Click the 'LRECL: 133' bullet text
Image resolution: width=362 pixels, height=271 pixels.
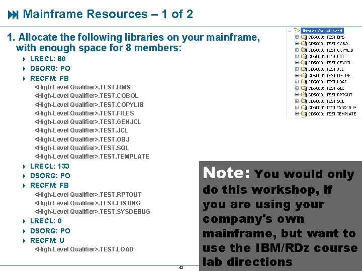50,166
